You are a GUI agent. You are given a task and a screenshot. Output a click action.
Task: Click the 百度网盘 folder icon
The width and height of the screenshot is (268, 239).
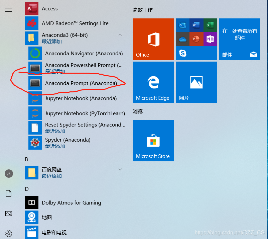[32, 173]
